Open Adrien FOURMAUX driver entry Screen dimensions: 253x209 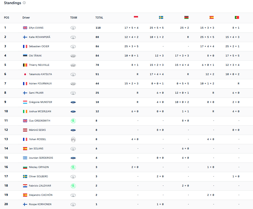coord(40,83)
